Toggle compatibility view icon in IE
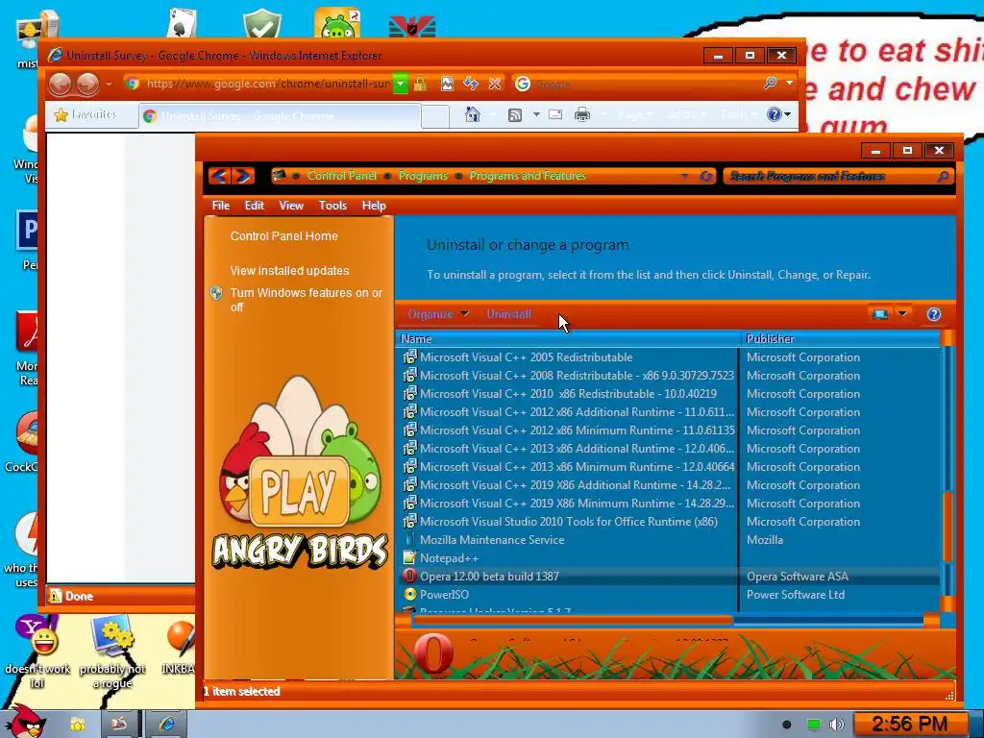Viewport: 984px width, 738px height. pyautogui.click(x=447, y=84)
